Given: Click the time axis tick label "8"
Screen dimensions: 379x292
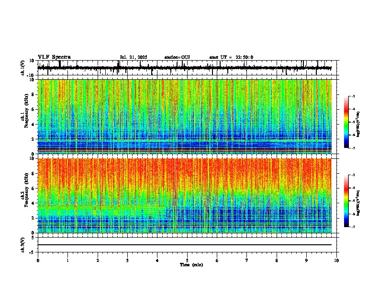Looking at the screenshot, I should coord(277,261).
